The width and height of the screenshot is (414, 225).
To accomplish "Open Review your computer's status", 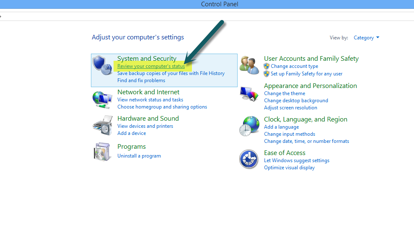I will (x=151, y=66).
